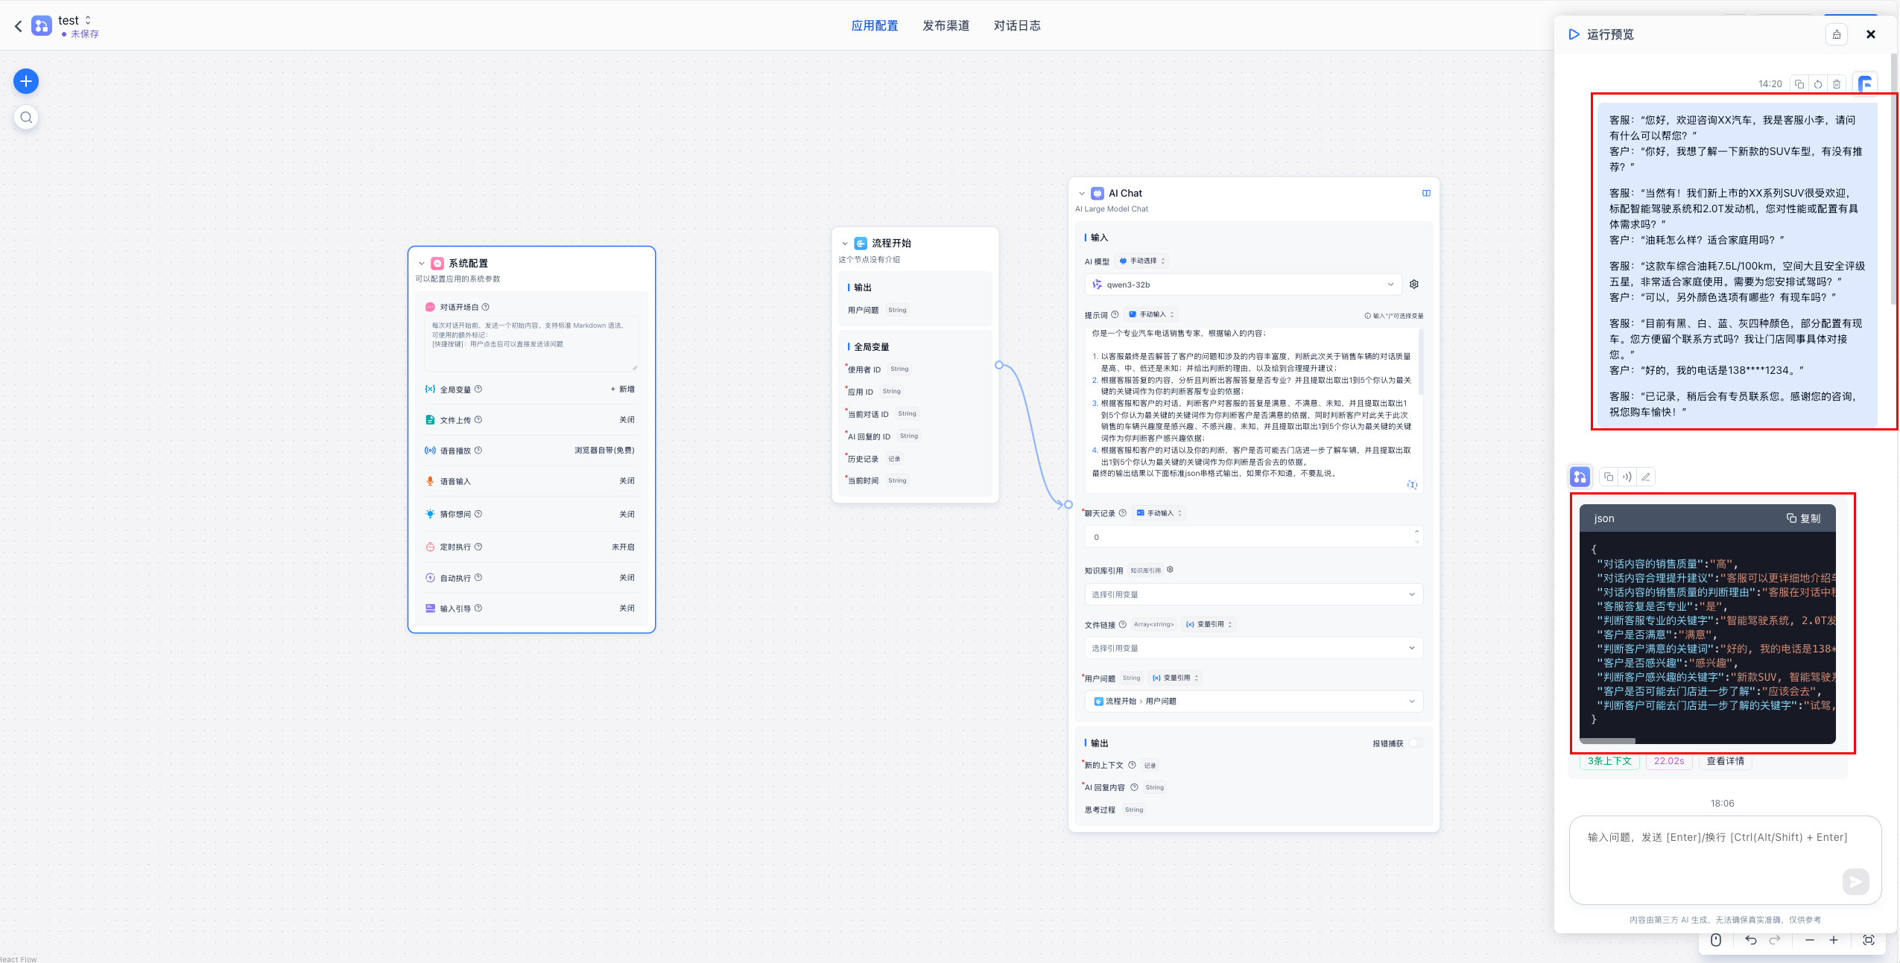Click the prompt text box scrollbar

coord(1421,361)
